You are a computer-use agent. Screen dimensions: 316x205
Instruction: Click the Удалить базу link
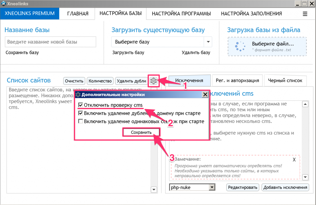(196, 52)
